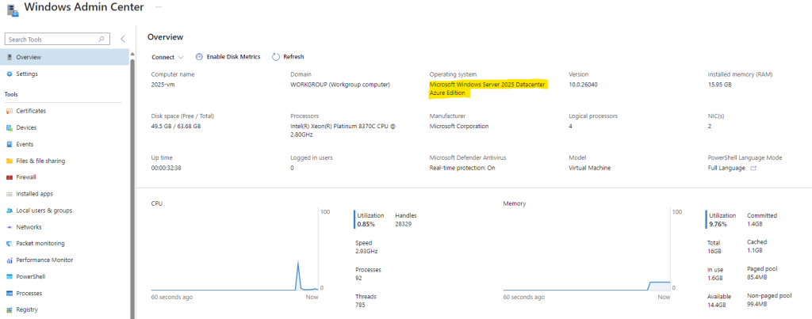The image size is (812, 319).
Task: Click the Installed apps list icon
Action: (x=10, y=194)
